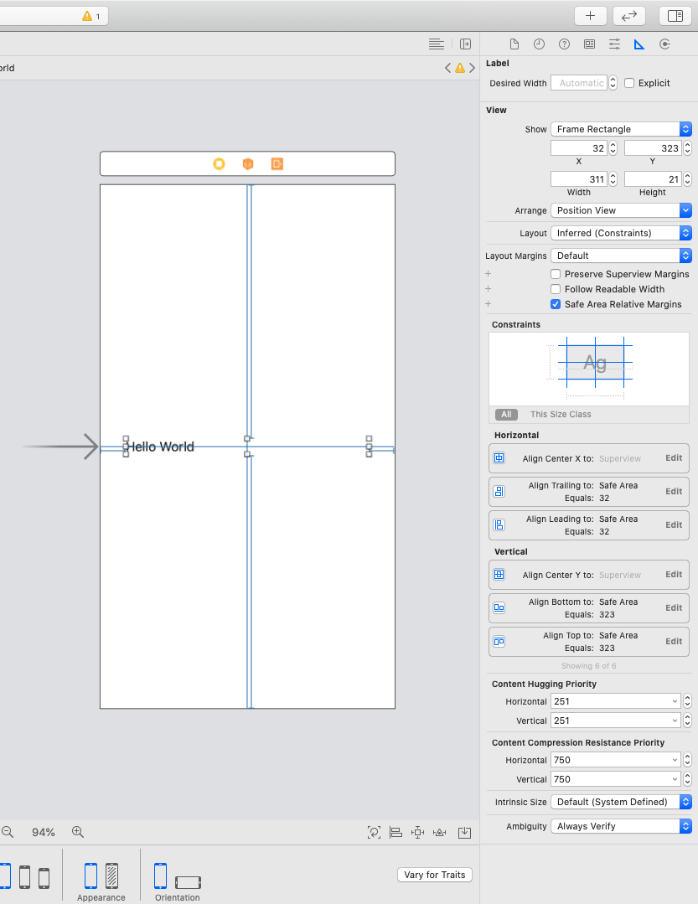Open the Layout Margins dropdown
This screenshot has width=698, height=904.
(621, 256)
